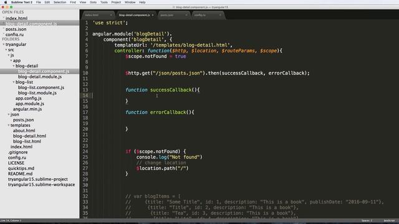Select posts.json in Open Files
The height and width of the screenshot is (224, 399).
16,29
